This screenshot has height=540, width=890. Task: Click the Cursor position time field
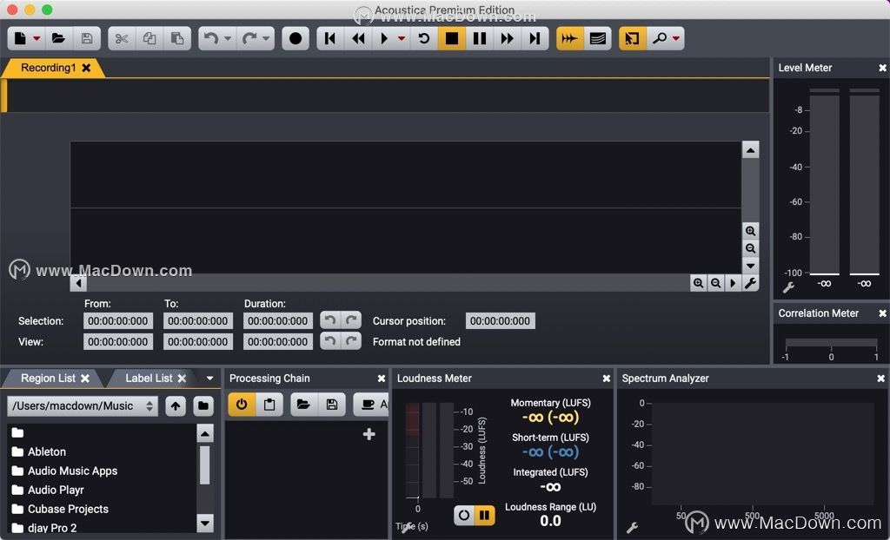500,321
